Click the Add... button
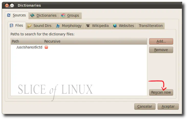Viewport: 188px width, 120px height. click(161, 41)
